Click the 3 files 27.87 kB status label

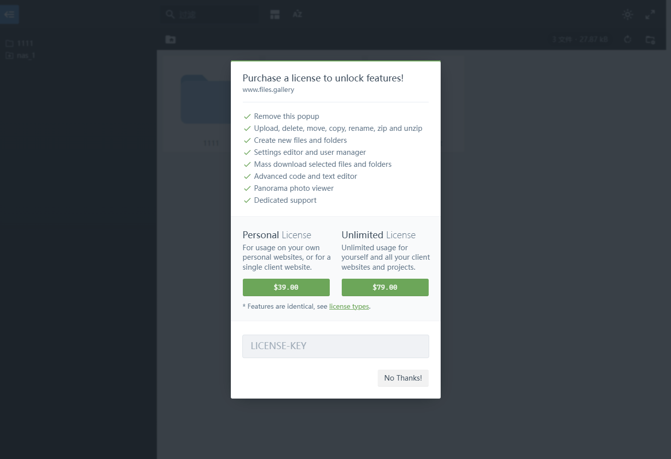[580, 39]
